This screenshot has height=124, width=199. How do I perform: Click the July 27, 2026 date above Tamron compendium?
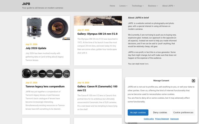(x=31, y=83)
